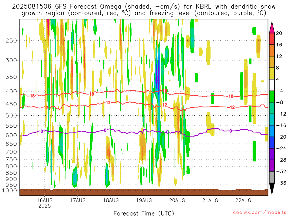
Task: Pick the gray -32 to -36 colorbar segment
Action: coord(272,177)
